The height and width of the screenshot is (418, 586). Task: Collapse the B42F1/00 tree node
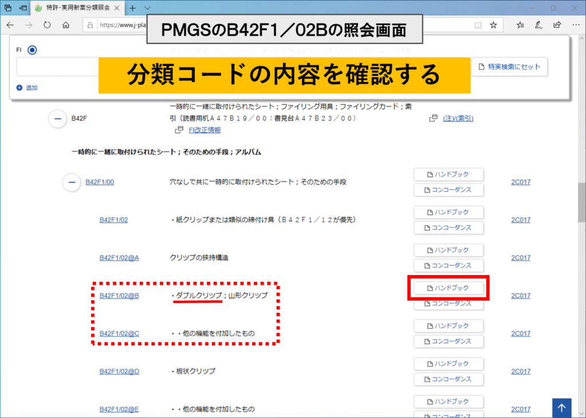(x=72, y=182)
